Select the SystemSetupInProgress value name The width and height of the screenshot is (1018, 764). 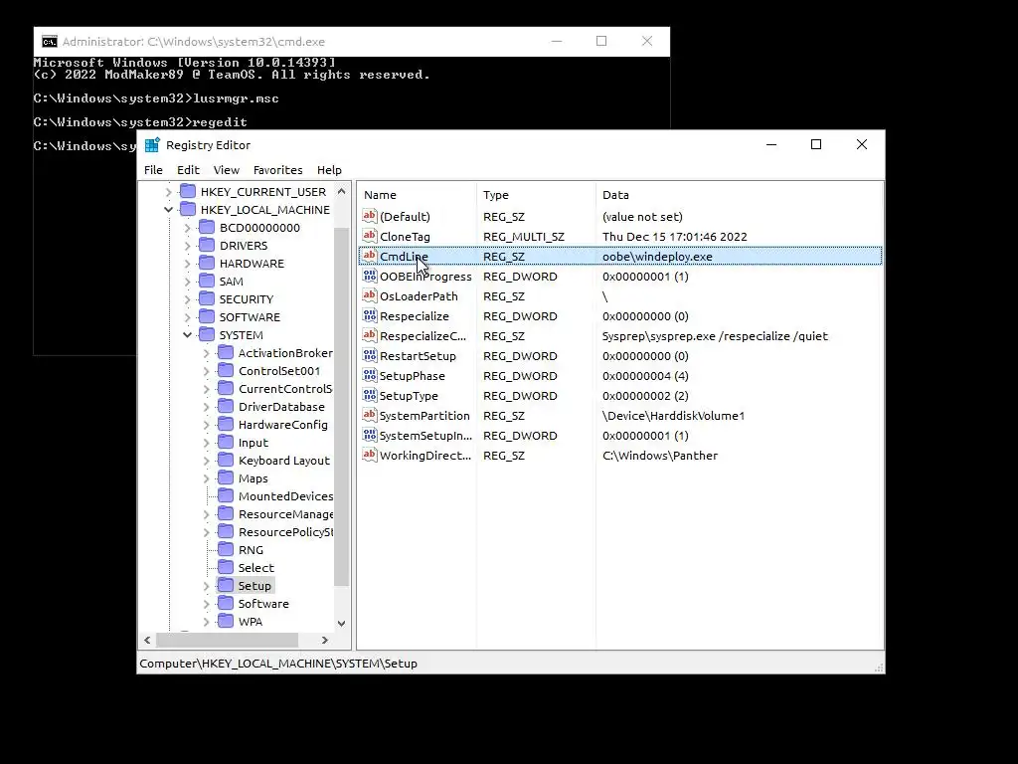point(425,436)
